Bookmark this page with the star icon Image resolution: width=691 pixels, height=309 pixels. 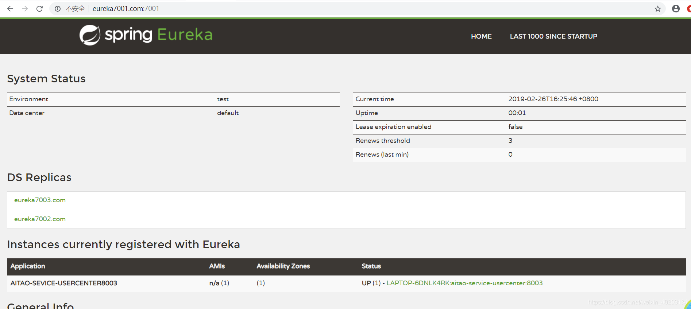tap(657, 9)
